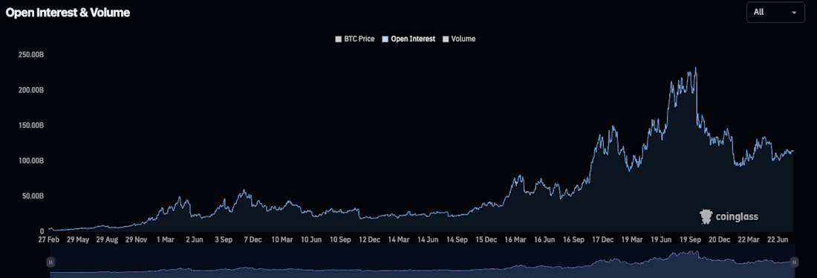
Task: Click the open interest peak above 200.00B
Action: (696, 68)
